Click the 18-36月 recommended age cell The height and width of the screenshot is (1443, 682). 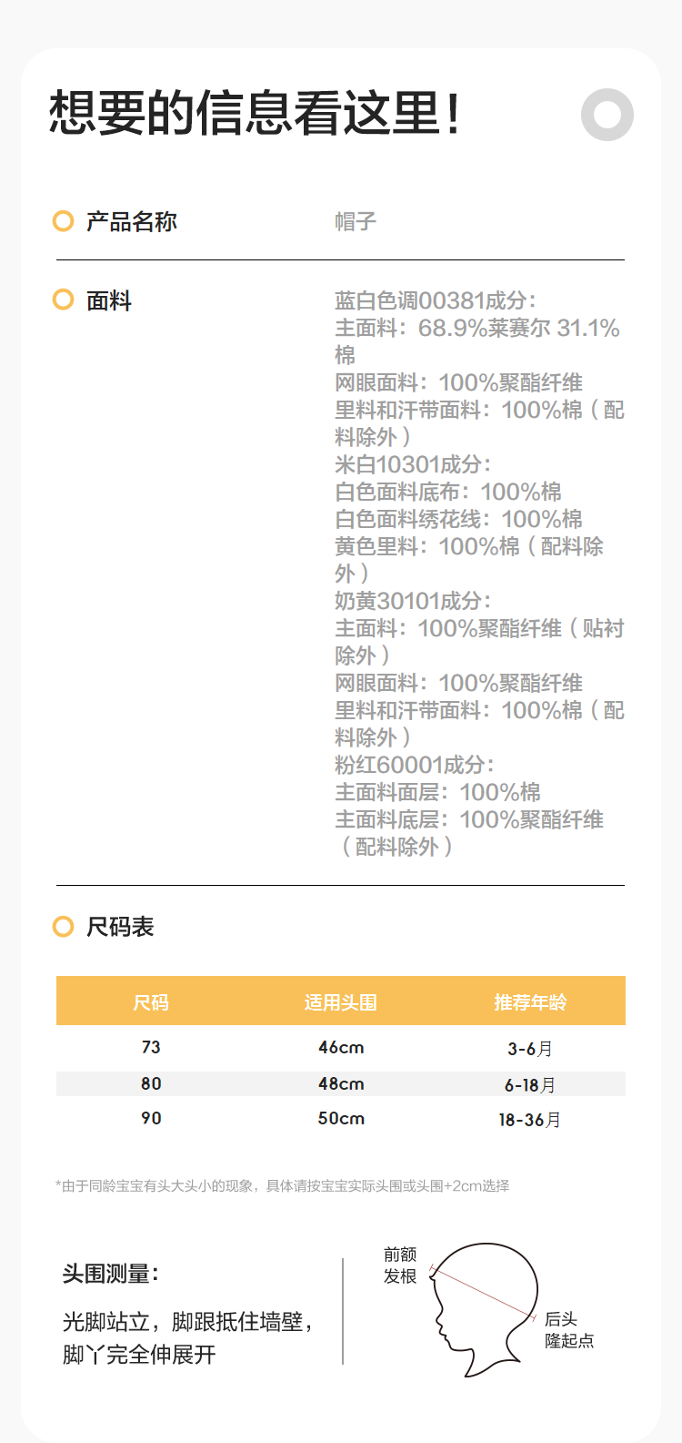tap(530, 1120)
